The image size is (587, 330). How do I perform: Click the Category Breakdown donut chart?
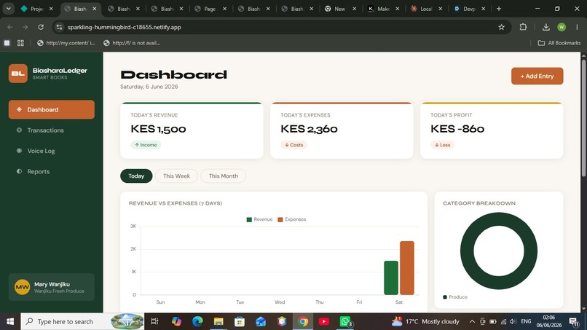[x=499, y=251]
